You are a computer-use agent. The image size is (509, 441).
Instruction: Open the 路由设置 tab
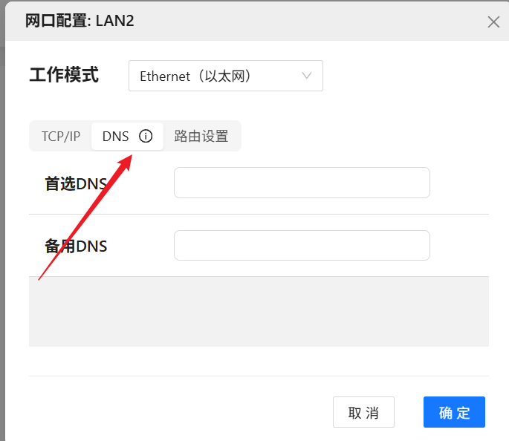pos(201,137)
